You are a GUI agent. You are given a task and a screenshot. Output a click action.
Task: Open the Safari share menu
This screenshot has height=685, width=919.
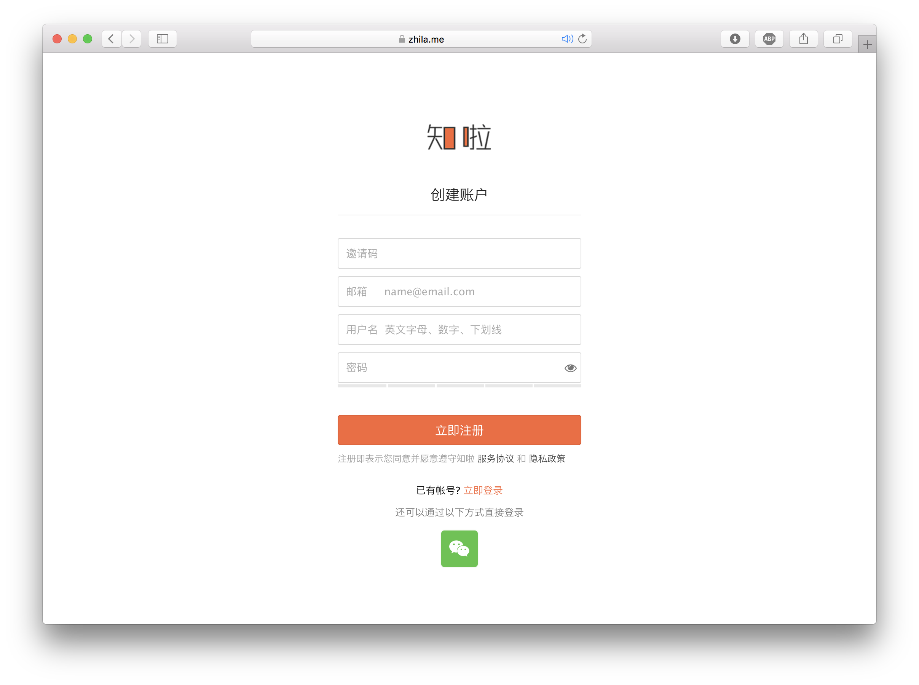pos(803,39)
